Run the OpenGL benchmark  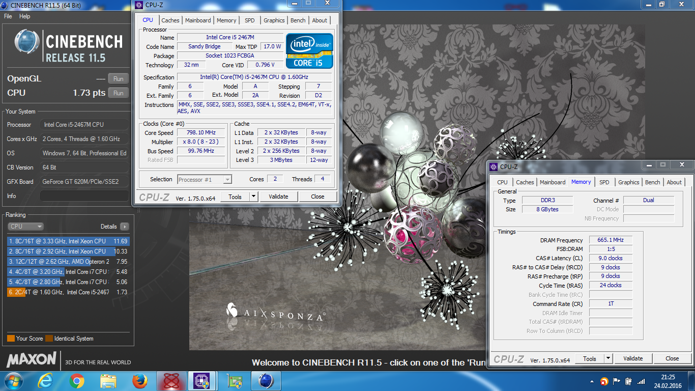118,78
